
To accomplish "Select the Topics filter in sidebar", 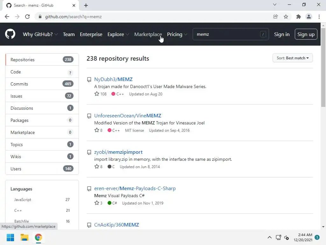I will point(42,145).
